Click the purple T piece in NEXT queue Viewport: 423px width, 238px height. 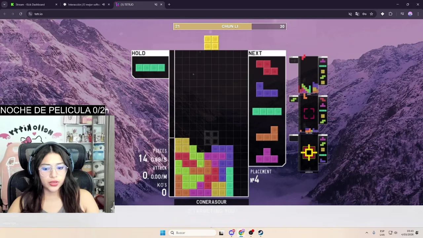(267, 155)
